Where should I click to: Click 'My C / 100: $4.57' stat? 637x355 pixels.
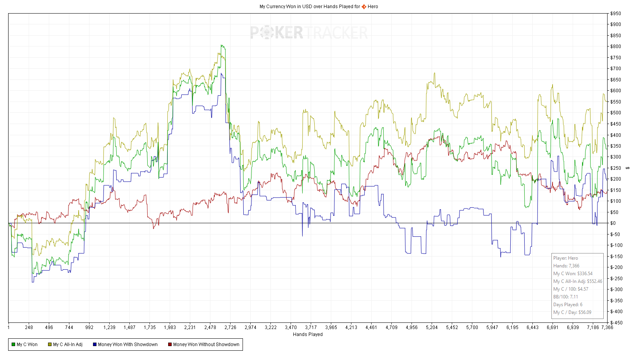coord(571,289)
